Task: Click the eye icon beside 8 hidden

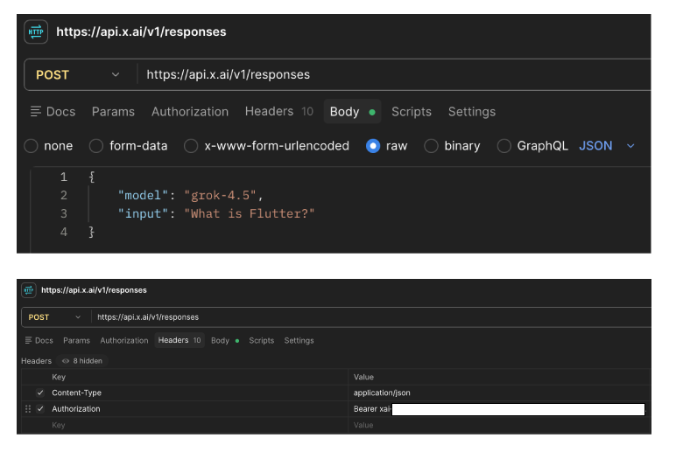Action: 66,361
